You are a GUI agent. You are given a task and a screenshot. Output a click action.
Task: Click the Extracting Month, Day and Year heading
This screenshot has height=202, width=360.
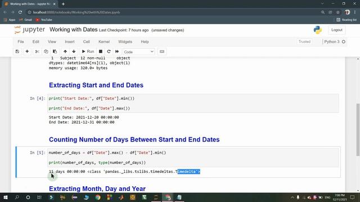pos(97,189)
